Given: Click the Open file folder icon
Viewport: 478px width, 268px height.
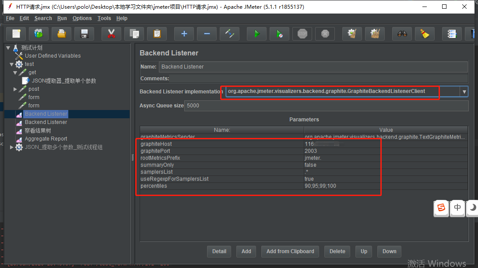Looking at the screenshot, I should point(62,34).
